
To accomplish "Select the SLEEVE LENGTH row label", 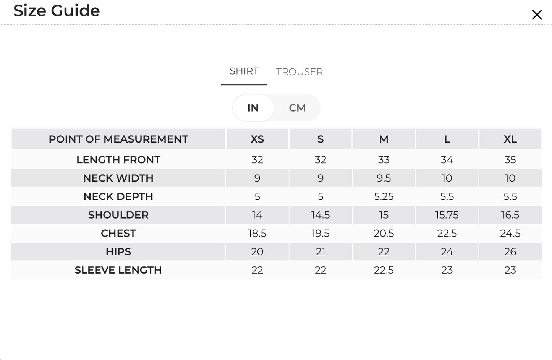I will pyautogui.click(x=118, y=270).
